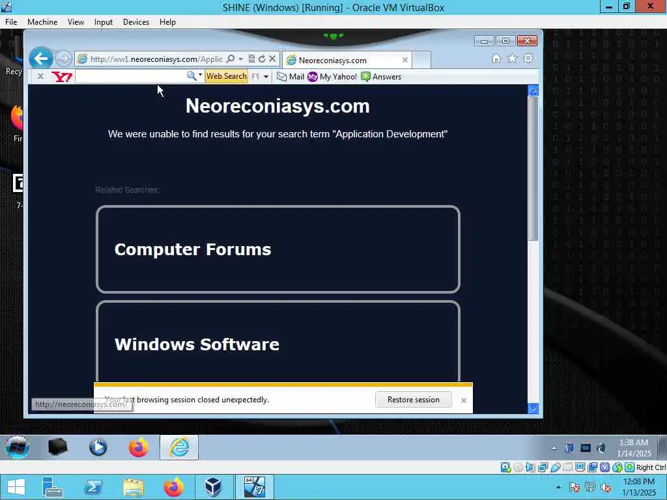Click Internet Explorer on guest taskbar
This screenshot has width=667, height=500.
coord(179,447)
